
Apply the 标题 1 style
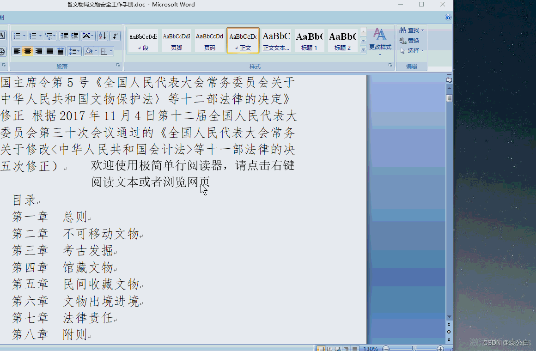(x=310, y=40)
